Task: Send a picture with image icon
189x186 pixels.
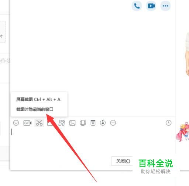Action: 72,123
